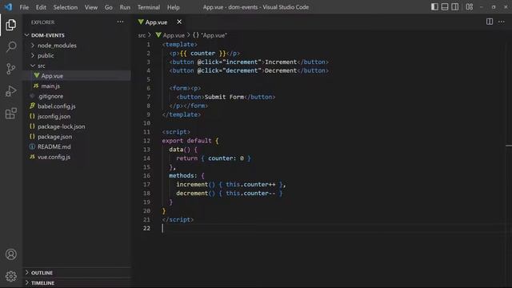Open package.json file
Image resolution: width=512 pixels, height=288 pixels.
point(77,137)
